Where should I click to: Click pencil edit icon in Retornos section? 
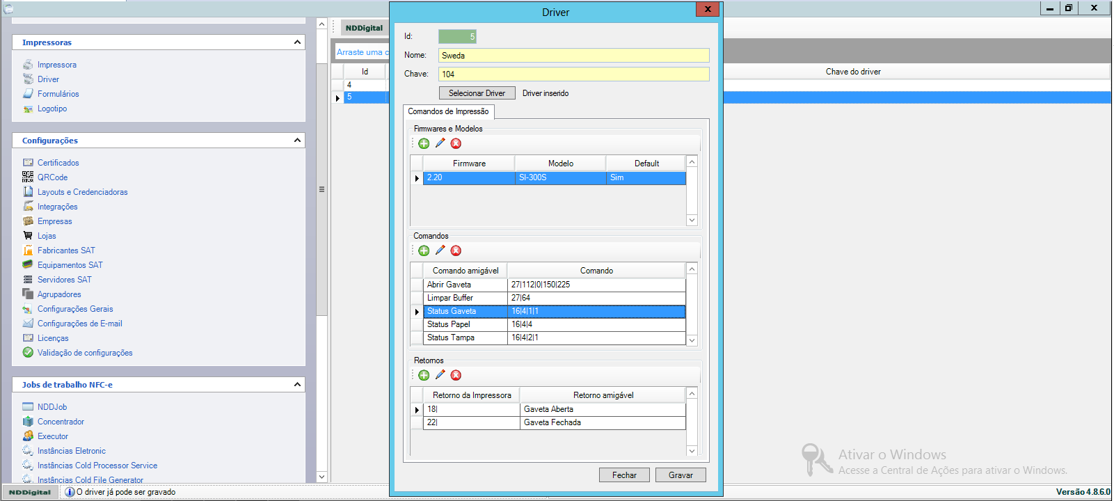click(x=440, y=375)
